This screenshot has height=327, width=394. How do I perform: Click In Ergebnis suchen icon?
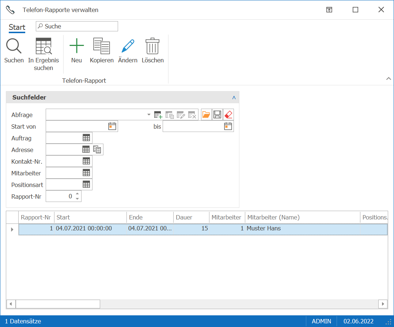(x=43, y=46)
